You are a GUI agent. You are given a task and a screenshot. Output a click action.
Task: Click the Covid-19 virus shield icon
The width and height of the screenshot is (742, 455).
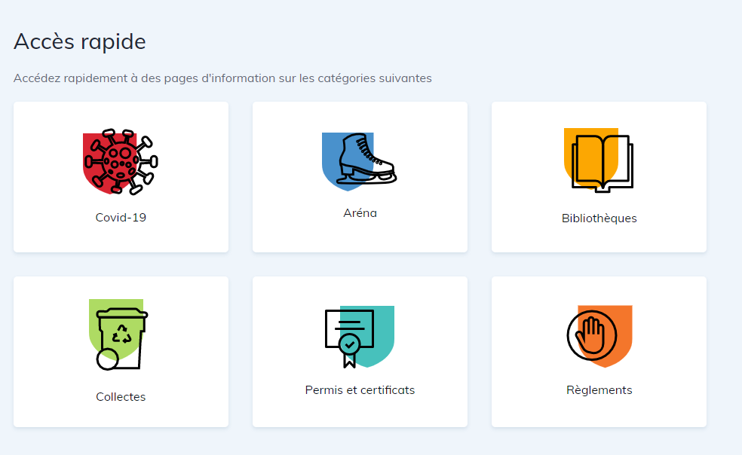pyautogui.click(x=121, y=162)
